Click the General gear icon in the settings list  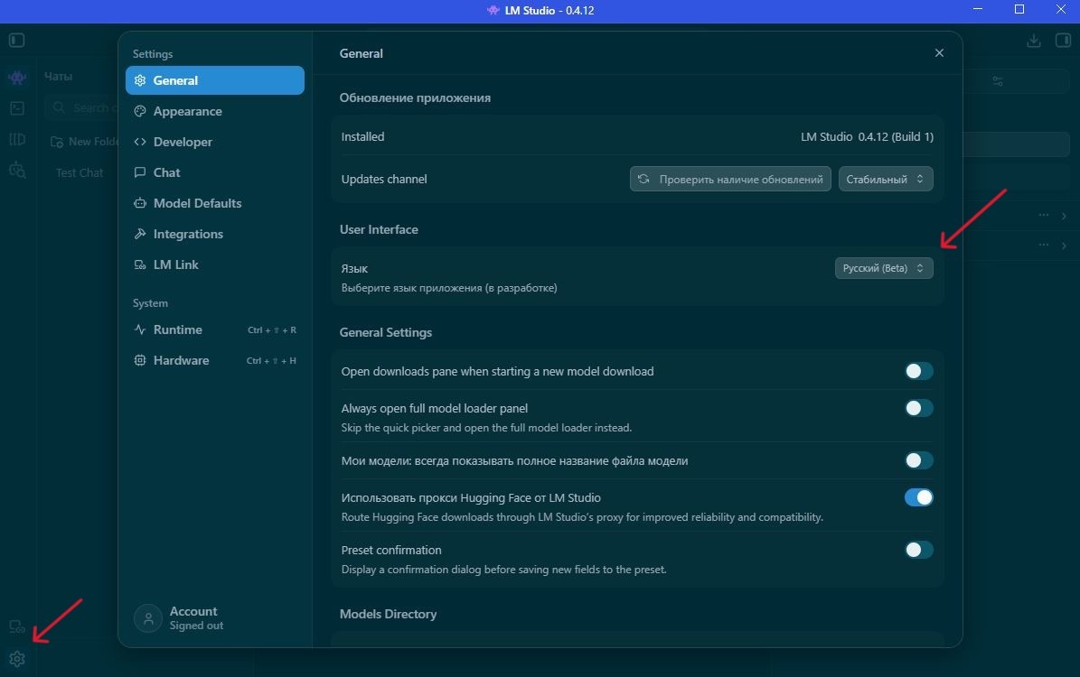(x=140, y=80)
